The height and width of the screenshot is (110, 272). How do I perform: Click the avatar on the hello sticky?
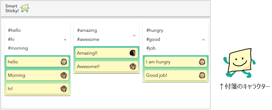tap(64, 62)
